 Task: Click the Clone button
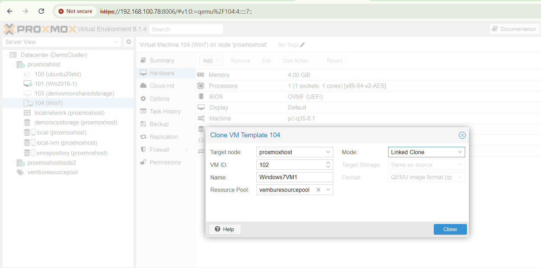pos(450,229)
